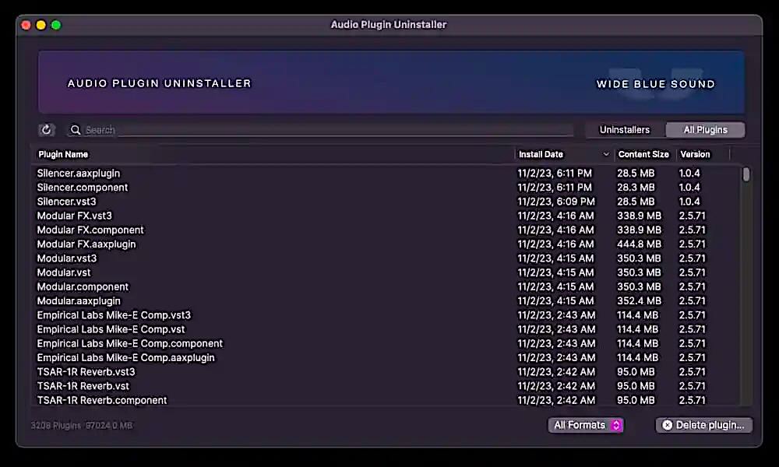Click the vertical scrollbar of the plugin list
779x467 pixels.
[746, 175]
